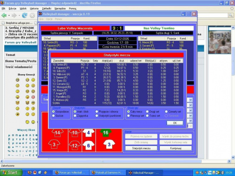Open Zakładki menu in Firefox
Image resolution: width=235 pixels, height=176 pixels.
coord(47,8)
